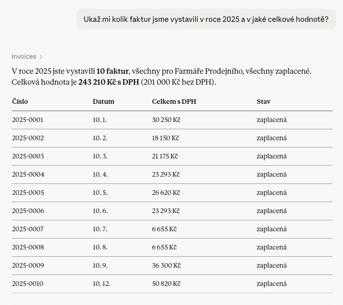Click the Stav column header

tap(264, 102)
